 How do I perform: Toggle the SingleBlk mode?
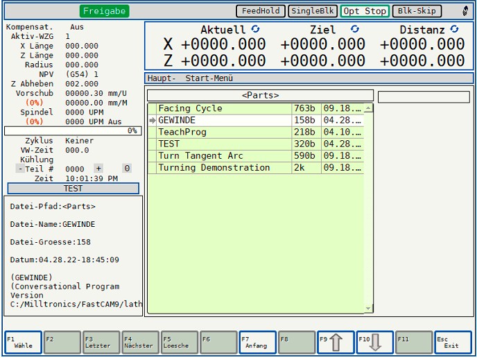click(x=313, y=11)
